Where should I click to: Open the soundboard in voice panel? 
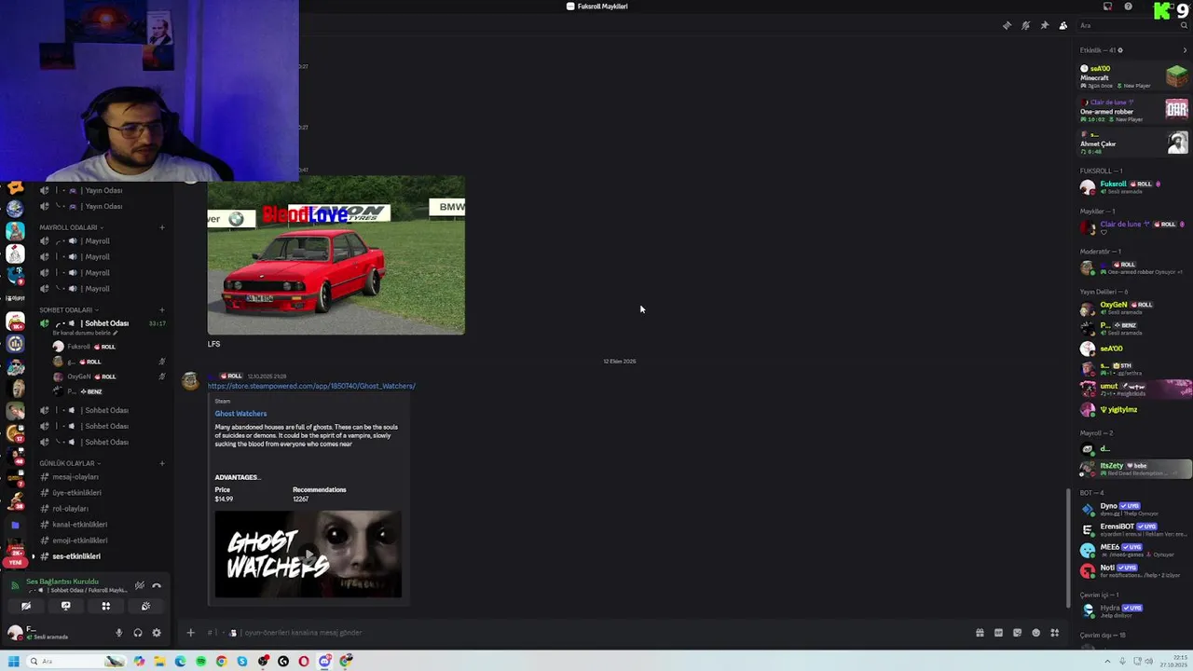coord(145,606)
